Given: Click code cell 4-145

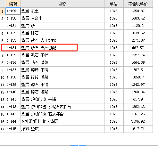Looking at the screenshot, I should point(13,129).
